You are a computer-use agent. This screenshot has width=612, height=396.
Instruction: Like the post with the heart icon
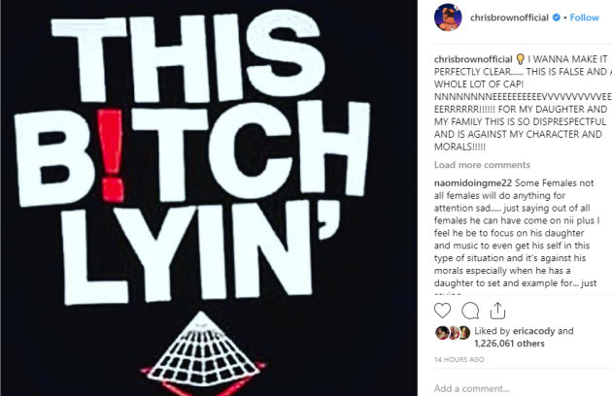click(442, 311)
